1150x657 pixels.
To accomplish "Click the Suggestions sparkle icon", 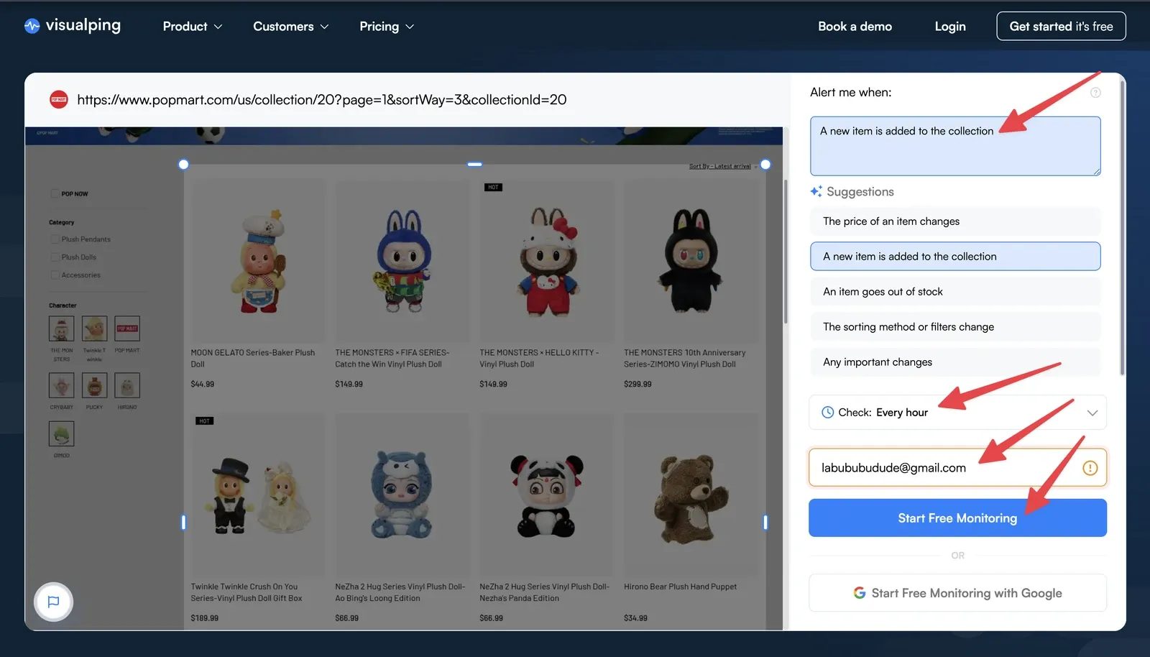I will [x=816, y=191].
